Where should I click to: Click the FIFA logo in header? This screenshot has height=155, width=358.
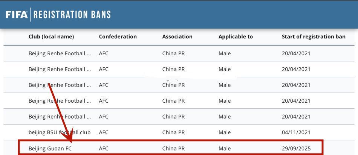coord(17,15)
